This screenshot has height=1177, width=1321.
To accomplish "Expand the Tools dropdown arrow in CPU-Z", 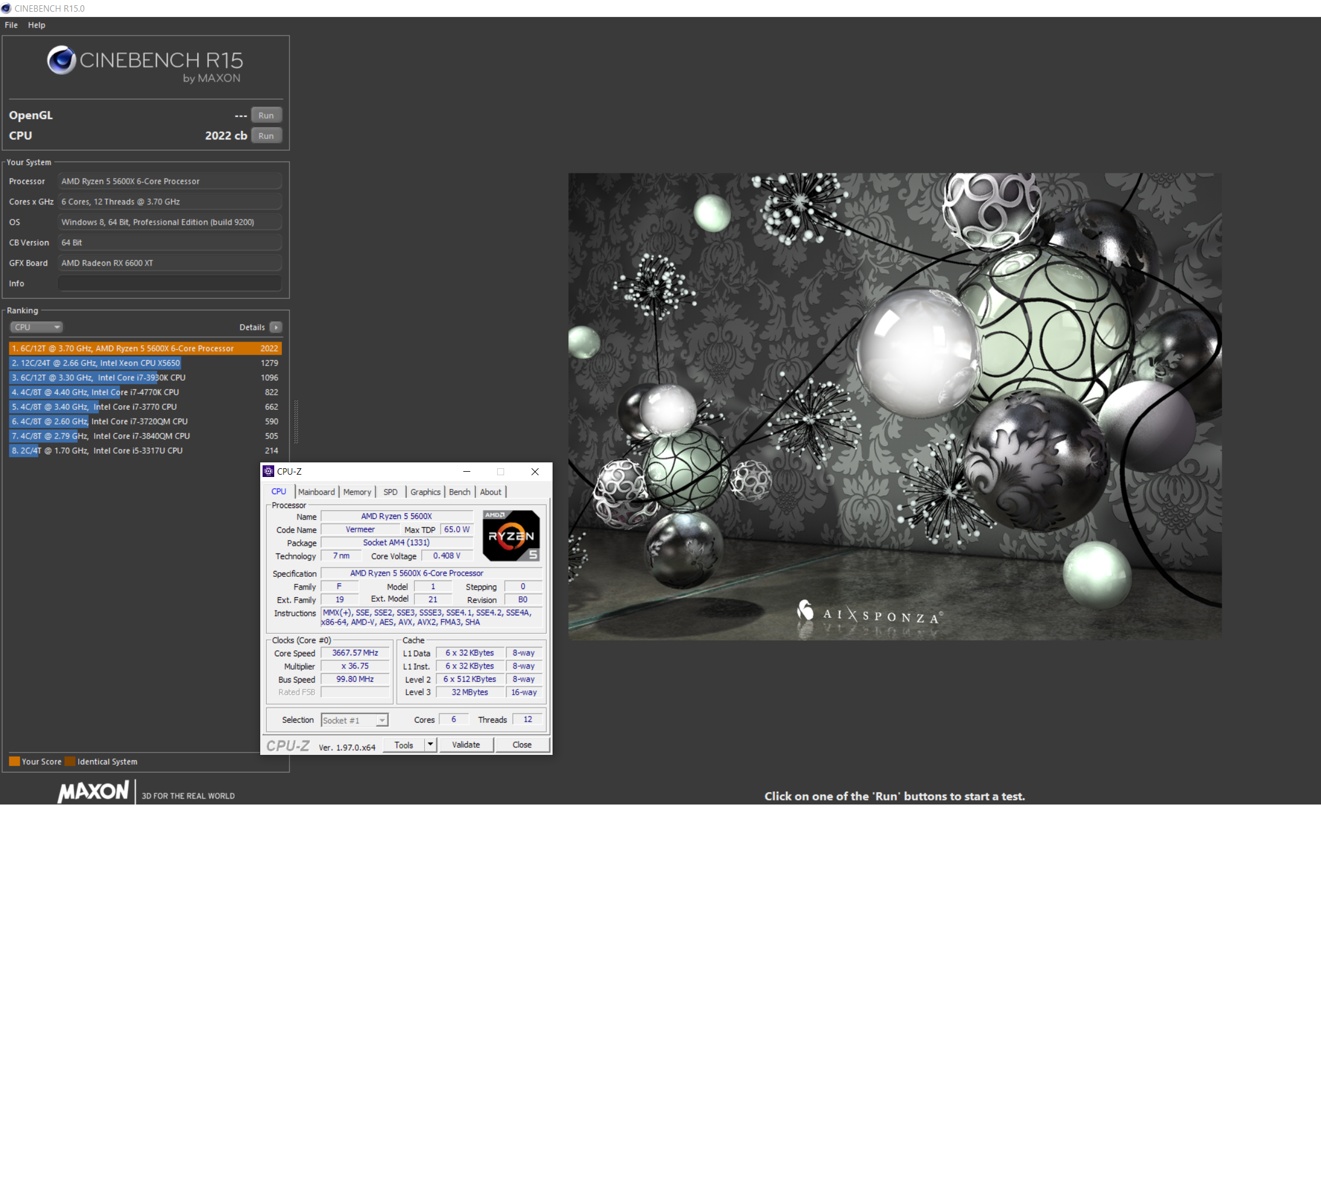I will click(x=431, y=745).
